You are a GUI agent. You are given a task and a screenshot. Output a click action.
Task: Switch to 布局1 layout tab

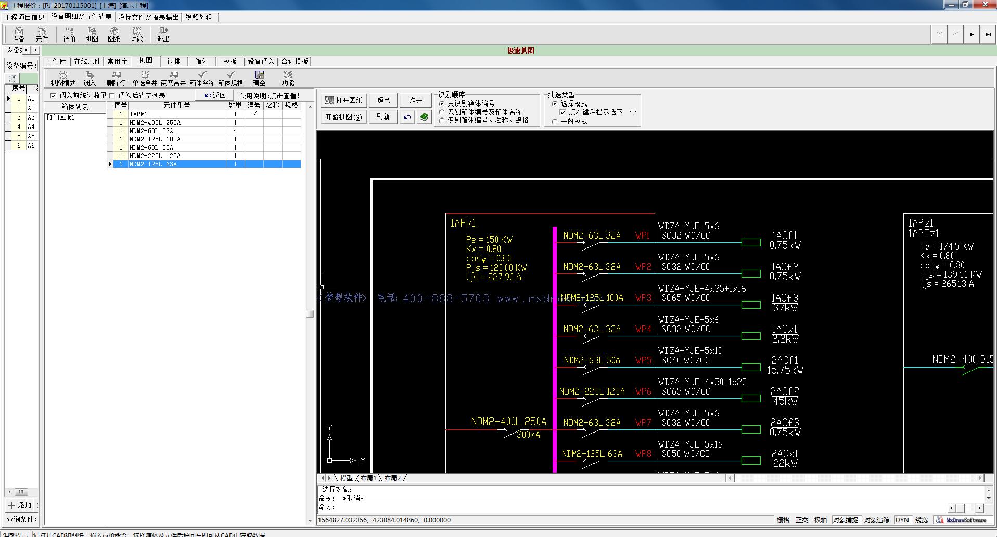point(368,478)
